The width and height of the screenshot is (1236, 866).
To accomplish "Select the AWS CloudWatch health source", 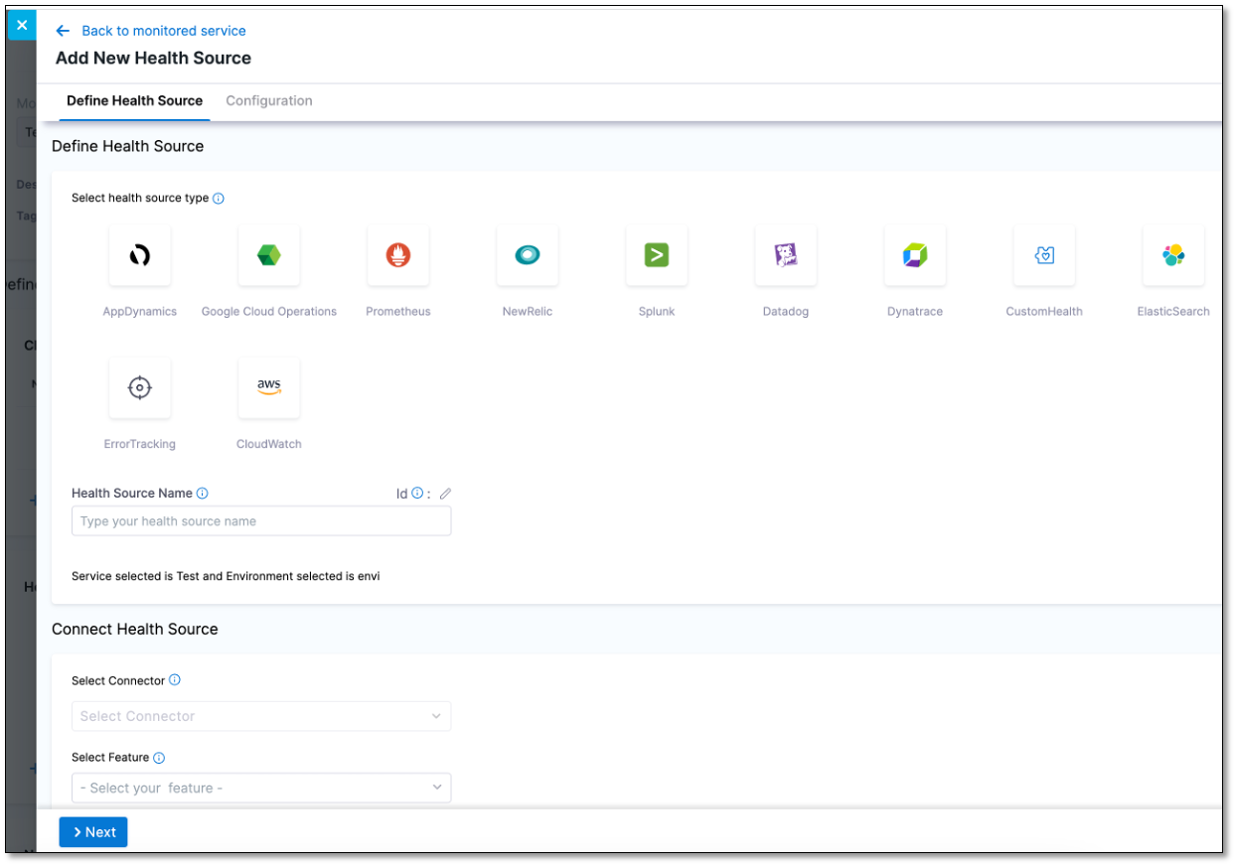I will tap(268, 388).
